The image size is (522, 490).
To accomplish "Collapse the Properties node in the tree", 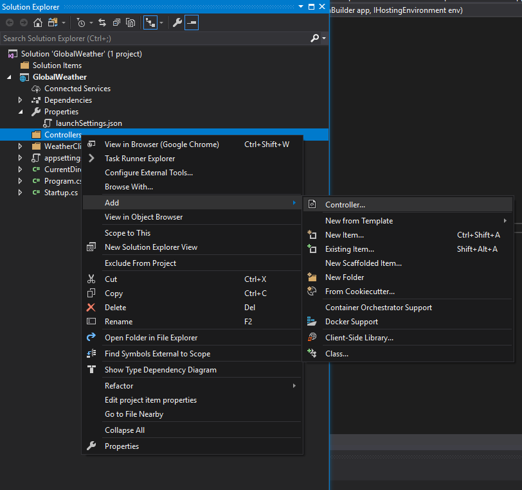I will 21,112.
